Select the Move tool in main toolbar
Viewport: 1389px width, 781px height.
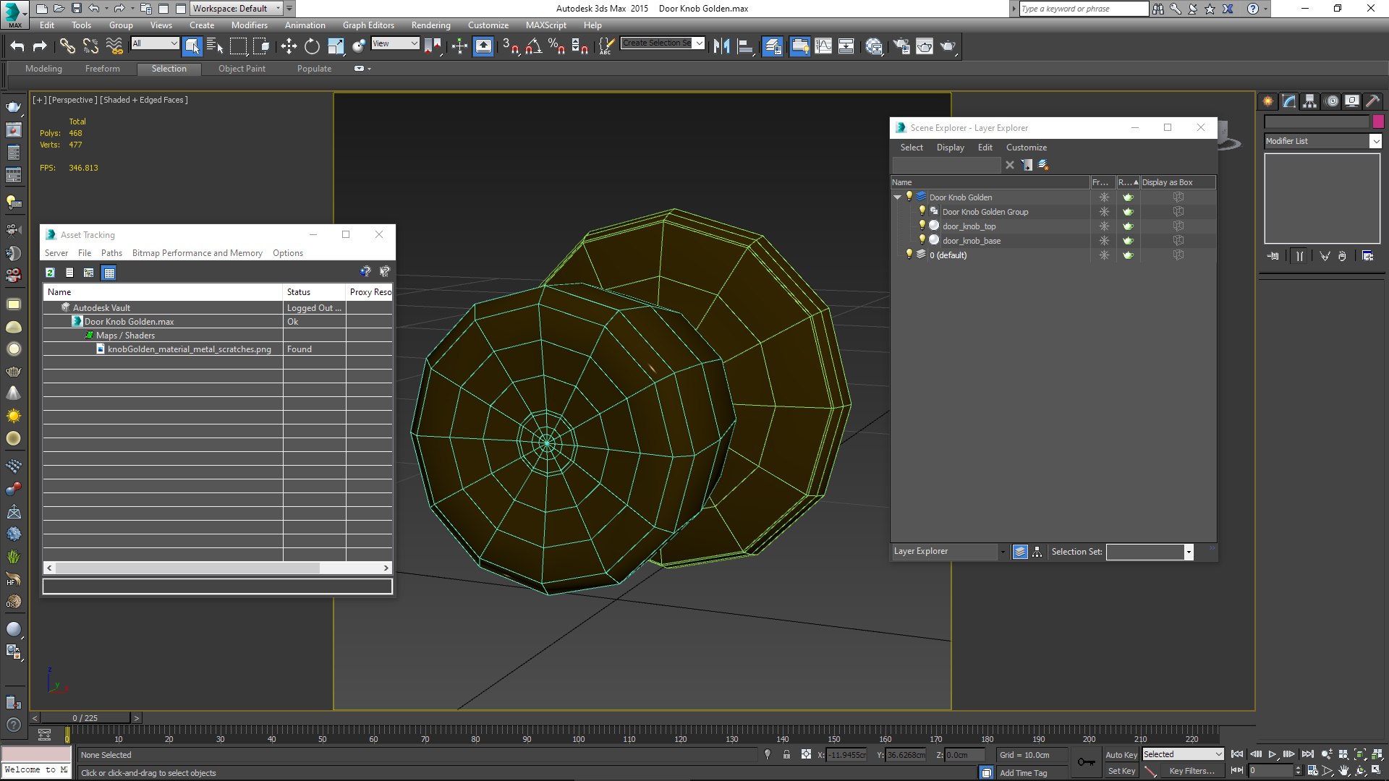tap(289, 46)
